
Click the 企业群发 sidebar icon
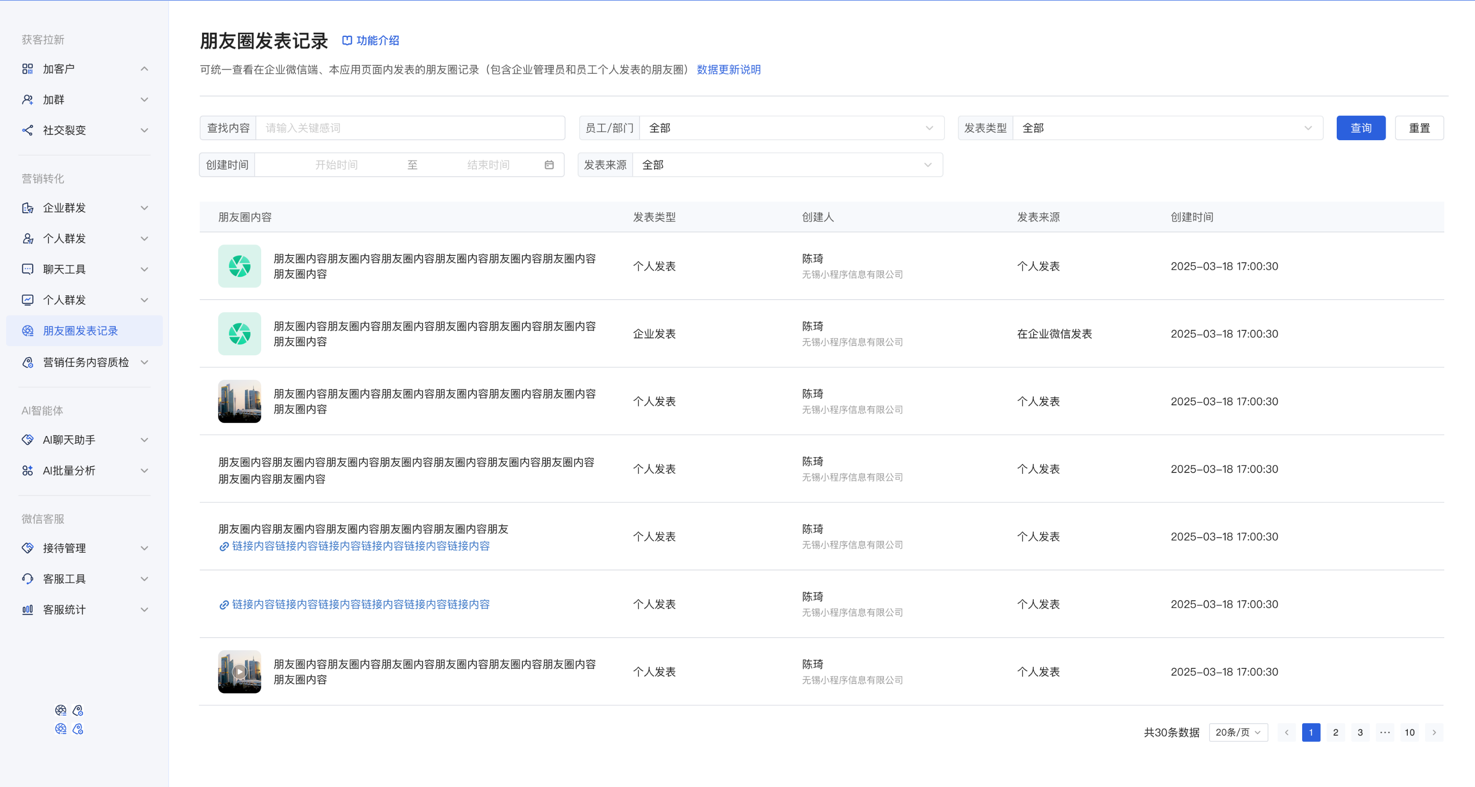27,208
